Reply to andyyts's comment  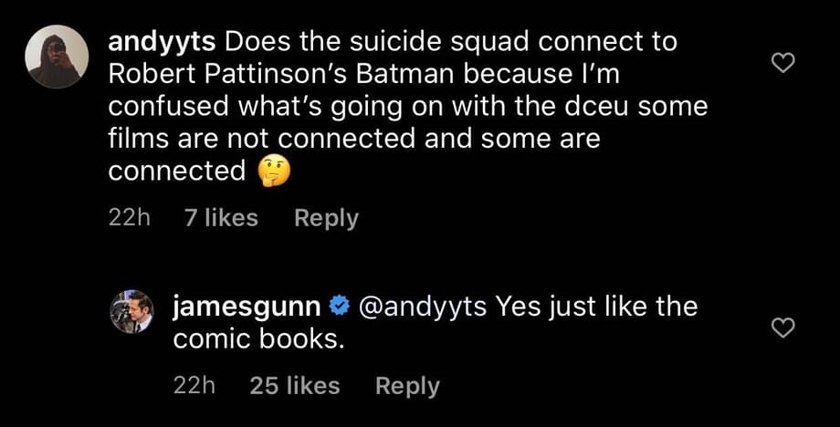326,218
